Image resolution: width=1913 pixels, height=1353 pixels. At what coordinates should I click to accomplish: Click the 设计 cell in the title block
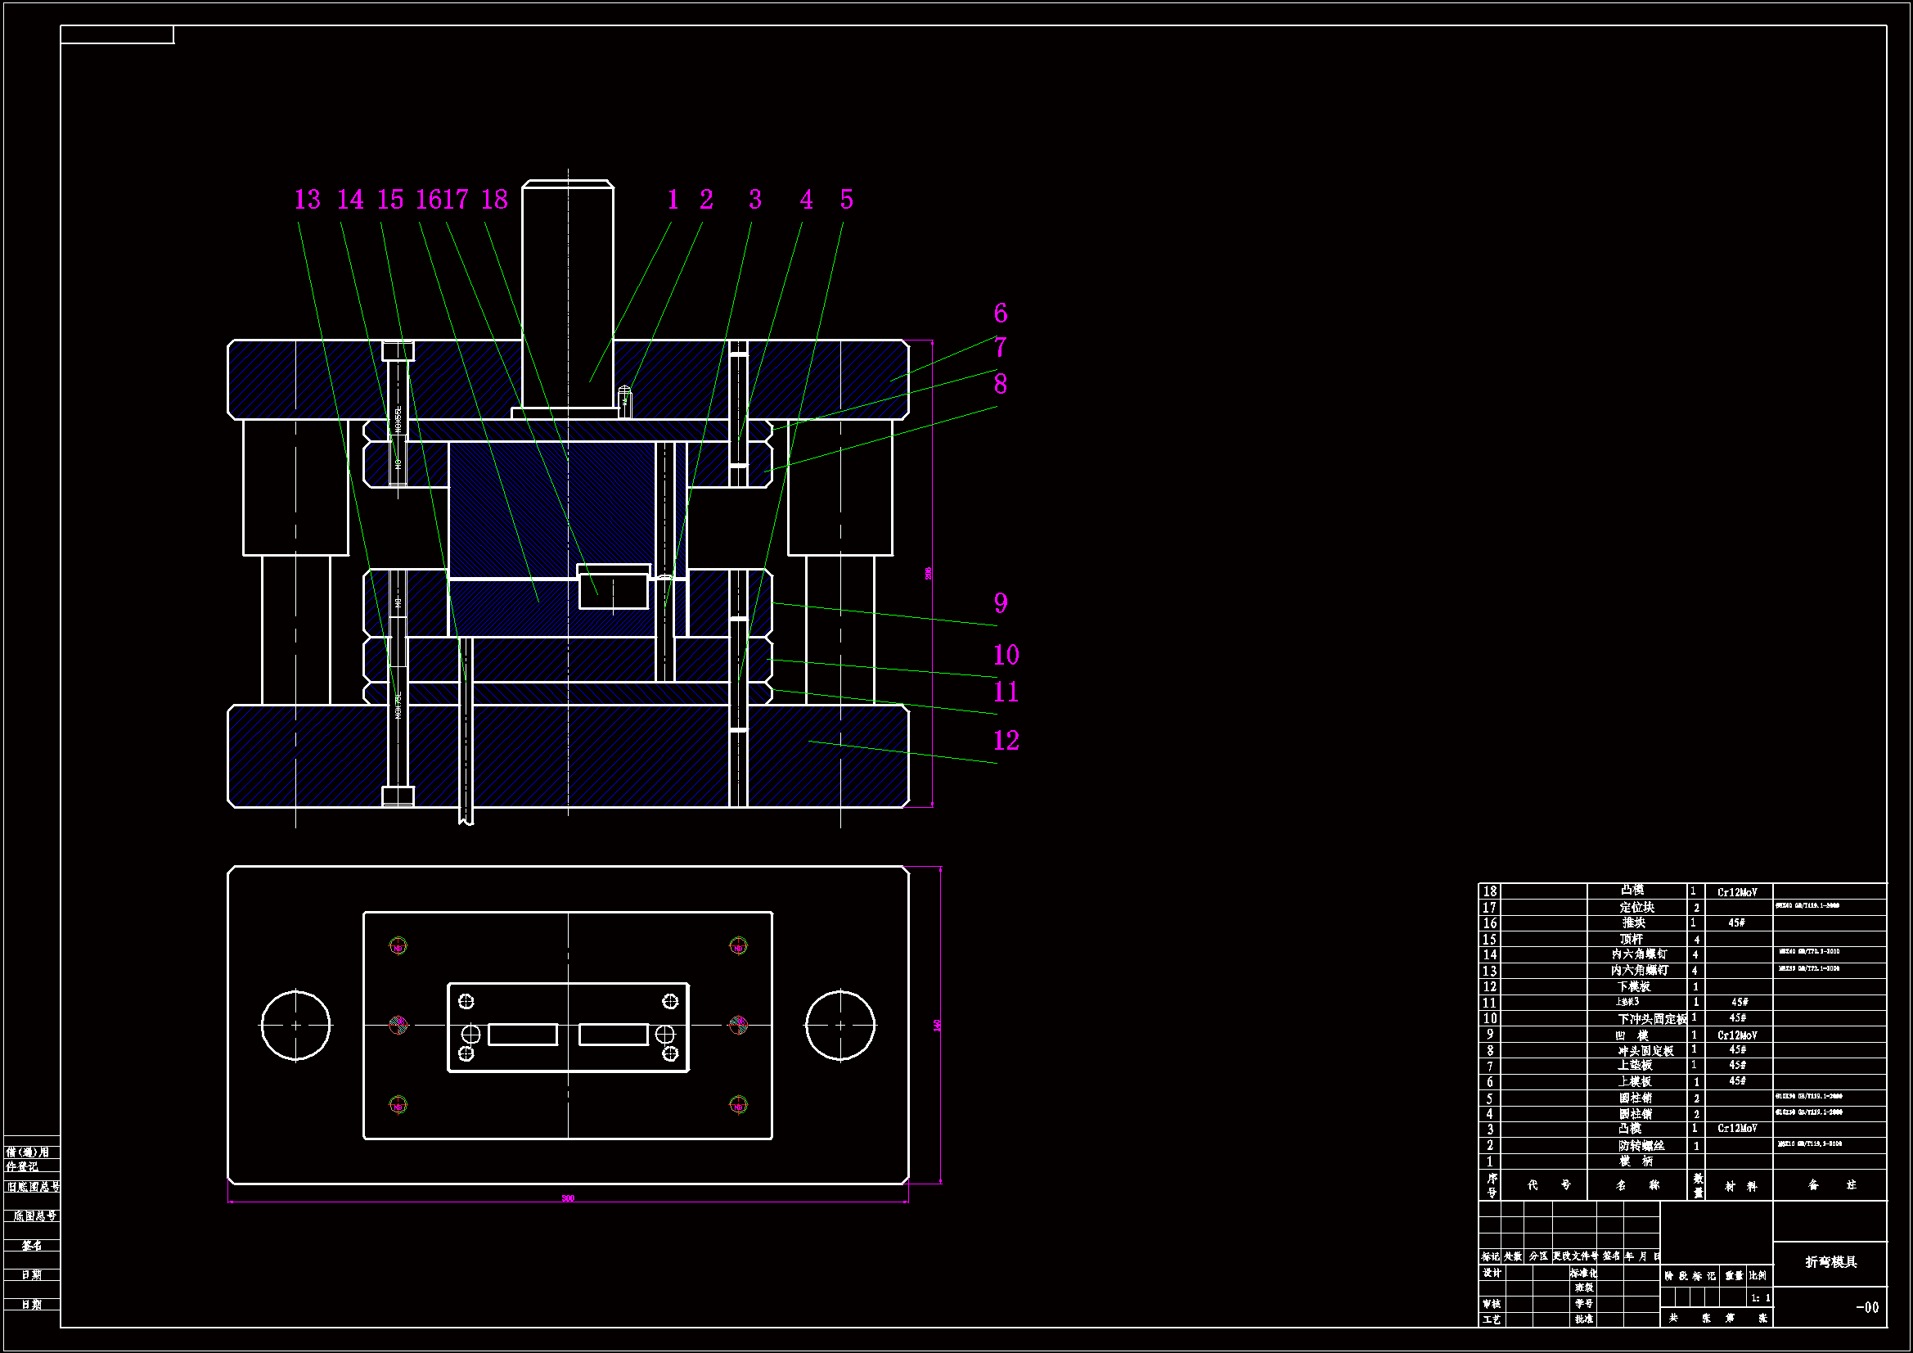click(x=1492, y=1273)
